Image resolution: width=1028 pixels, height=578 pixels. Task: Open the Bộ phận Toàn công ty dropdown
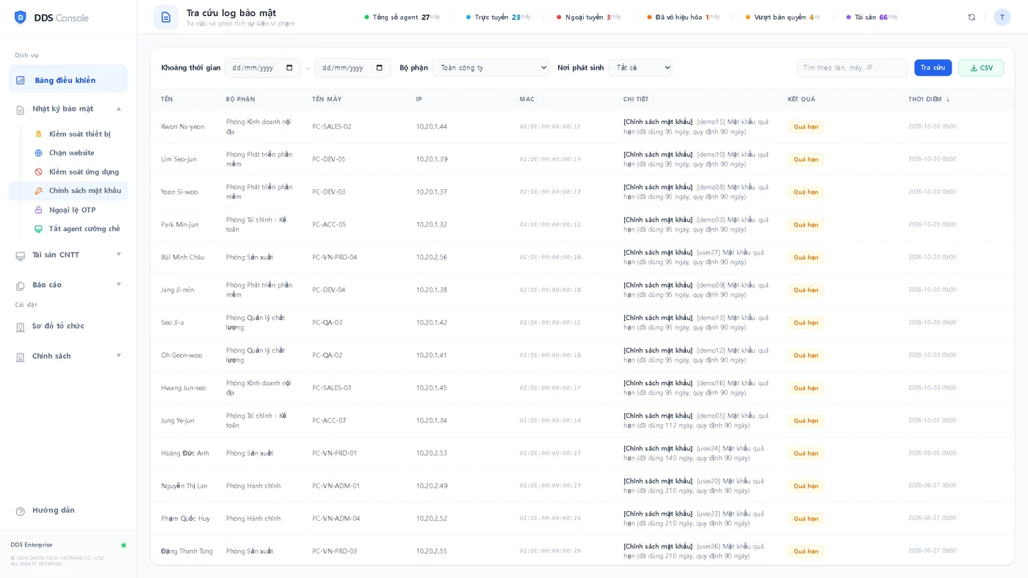[x=491, y=68]
